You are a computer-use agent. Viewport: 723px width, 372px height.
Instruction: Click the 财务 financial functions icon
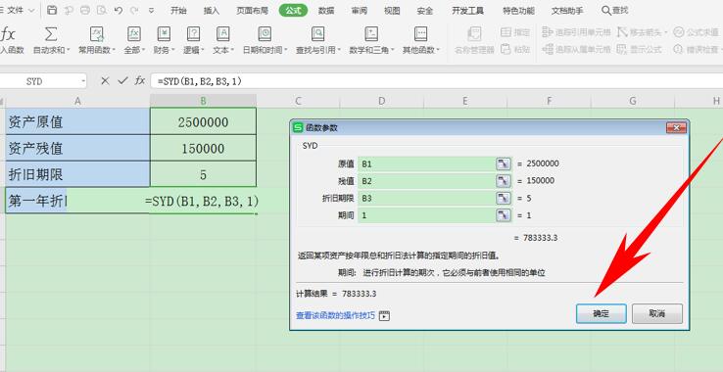[164, 34]
